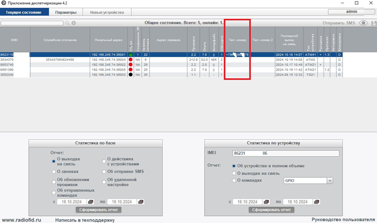Choose 'О выходах на связь' device report
This screenshot has width=377, height=223.
tap(233, 173)
